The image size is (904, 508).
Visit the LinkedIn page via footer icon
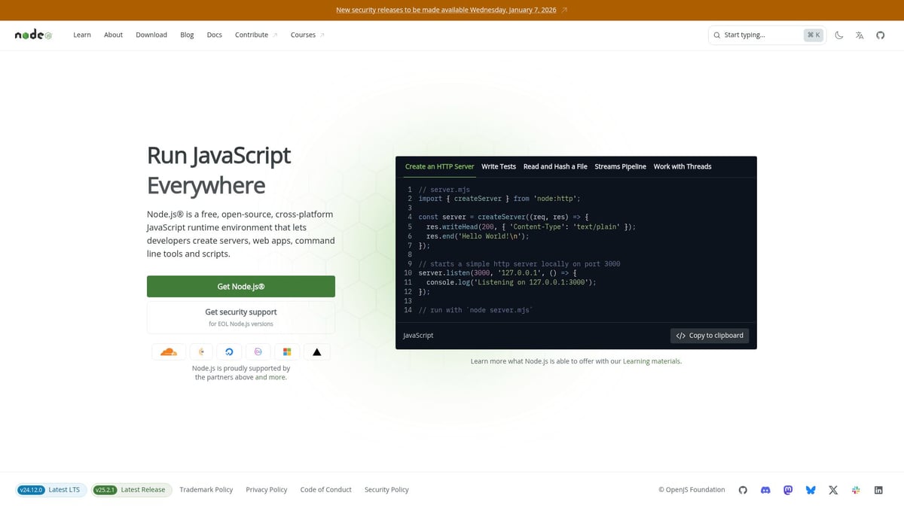(878, 490)
